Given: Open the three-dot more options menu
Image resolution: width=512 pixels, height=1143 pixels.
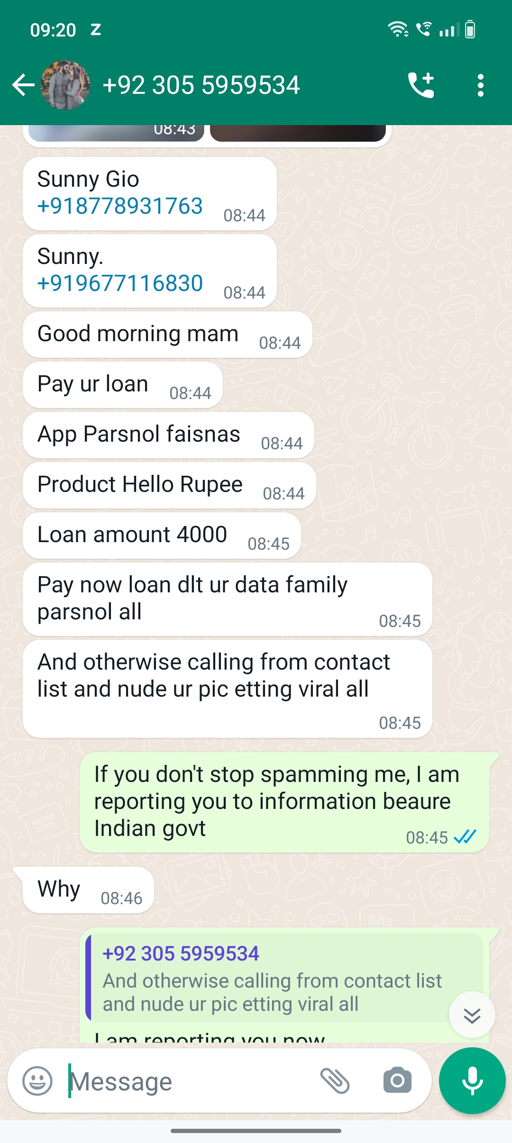Looking at the screenshot, I should pos(481,85).
